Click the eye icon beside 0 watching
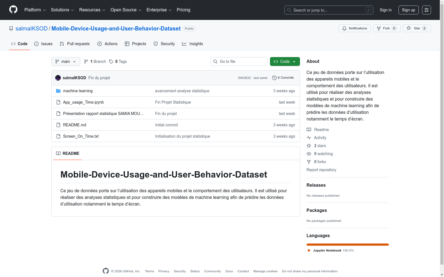 tap(309, 154)
